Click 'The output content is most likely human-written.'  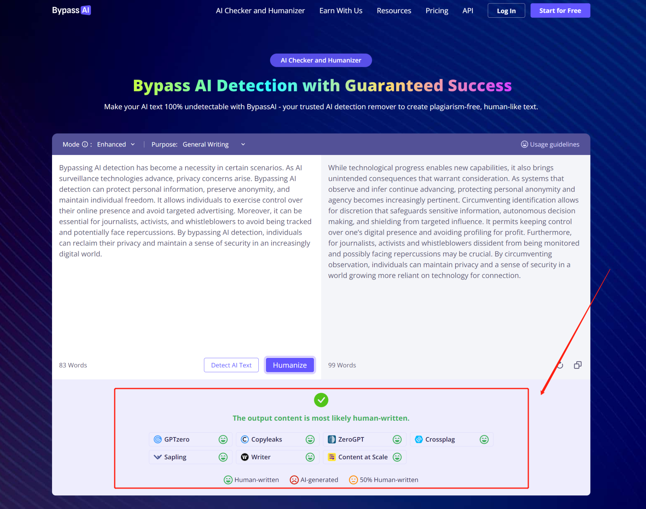point(321,418)
